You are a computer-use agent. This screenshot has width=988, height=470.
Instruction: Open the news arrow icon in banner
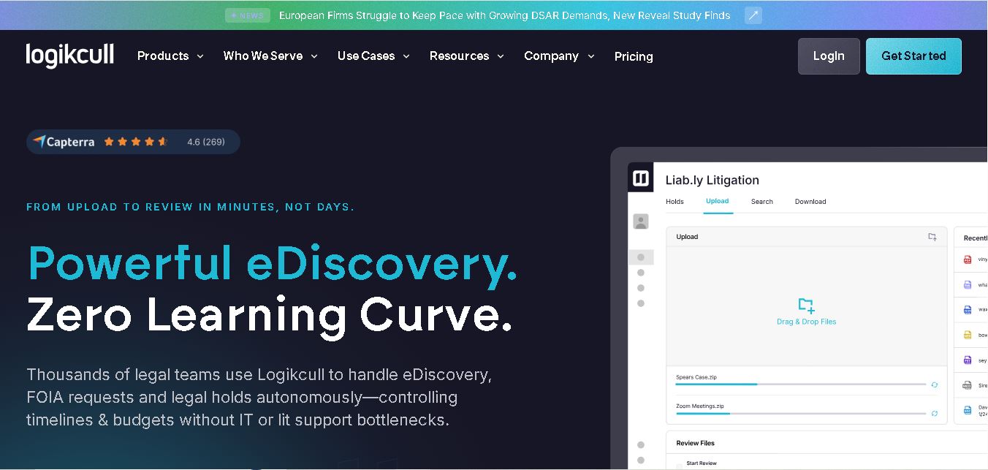coord(753,15)
